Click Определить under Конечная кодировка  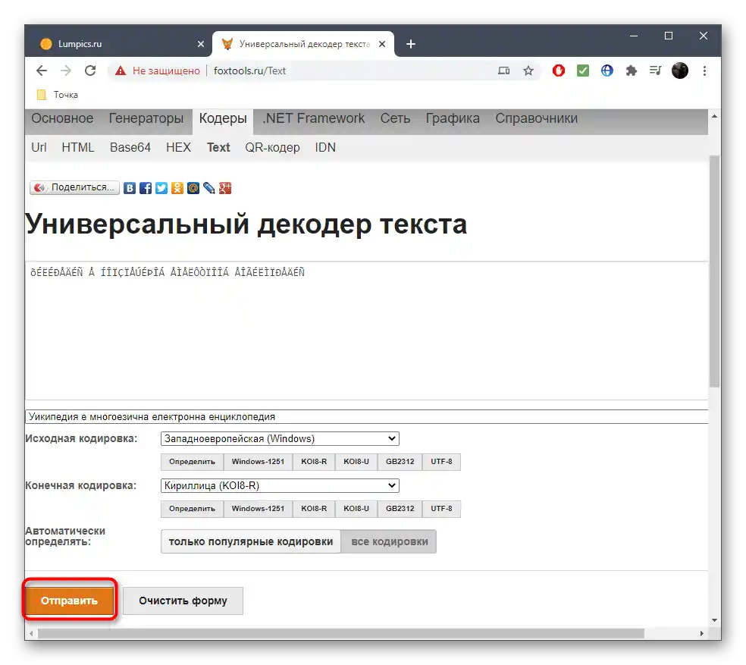(193, 509)
